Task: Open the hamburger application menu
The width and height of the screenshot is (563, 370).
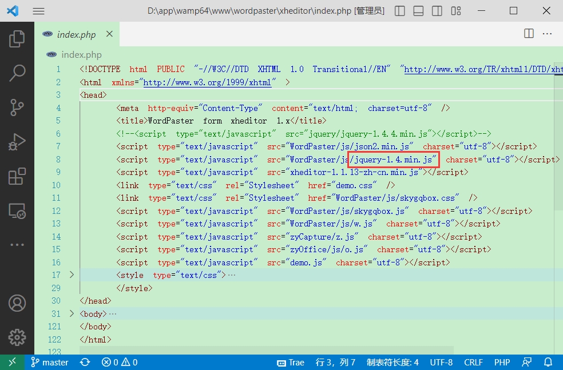Action: (38, 11)
